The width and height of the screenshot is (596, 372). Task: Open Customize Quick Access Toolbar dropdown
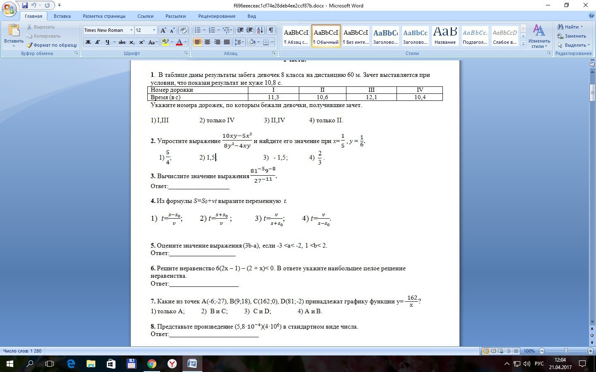tap(60, 5)
